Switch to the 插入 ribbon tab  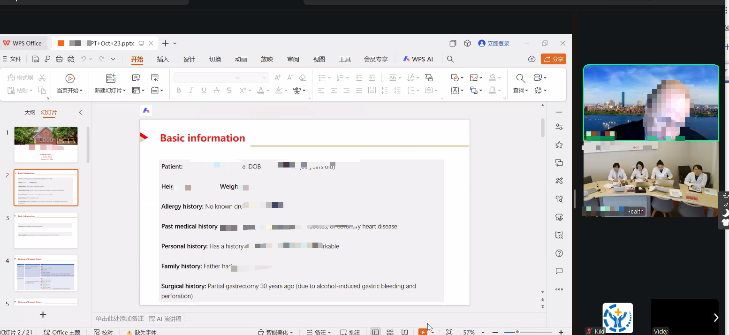[x=163, y=59]
